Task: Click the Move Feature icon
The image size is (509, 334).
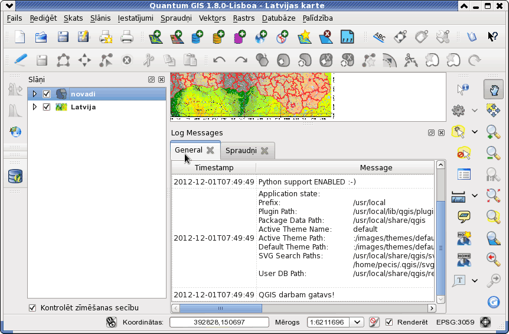Action: point(84,60)
